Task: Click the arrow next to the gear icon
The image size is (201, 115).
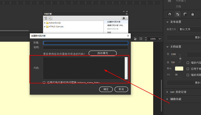Action: tap(127, 18)
